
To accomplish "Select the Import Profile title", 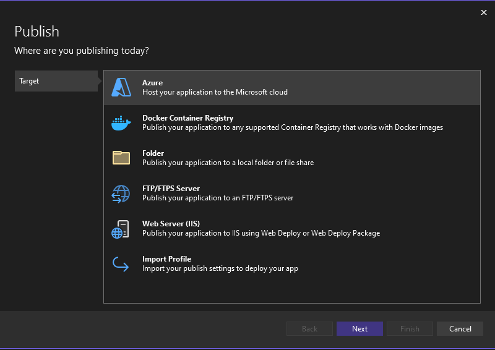I will pos(166,259).
